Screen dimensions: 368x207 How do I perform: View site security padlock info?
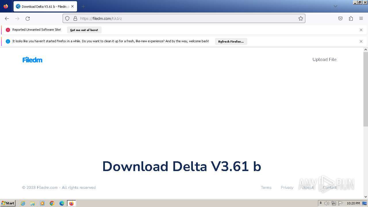pyautogui.click(x=75, y=18)
